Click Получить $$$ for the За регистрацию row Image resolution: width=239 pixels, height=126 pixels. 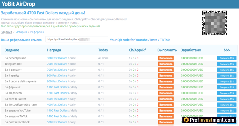[226, 58]
